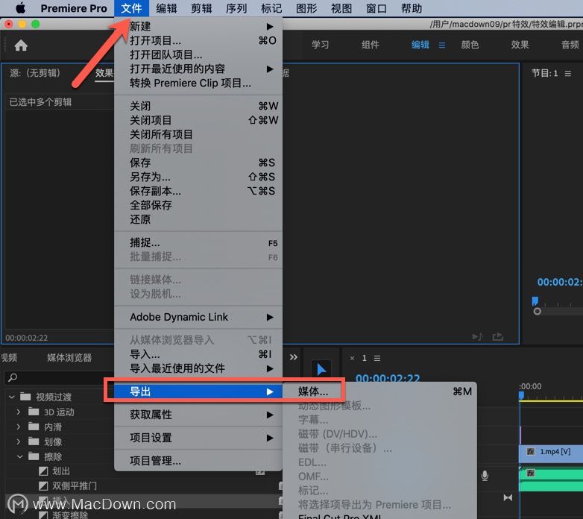The width and height of the screenshot is (583, 519).
Task: Switch to the 学习 workspace
Action: point(320,45)
